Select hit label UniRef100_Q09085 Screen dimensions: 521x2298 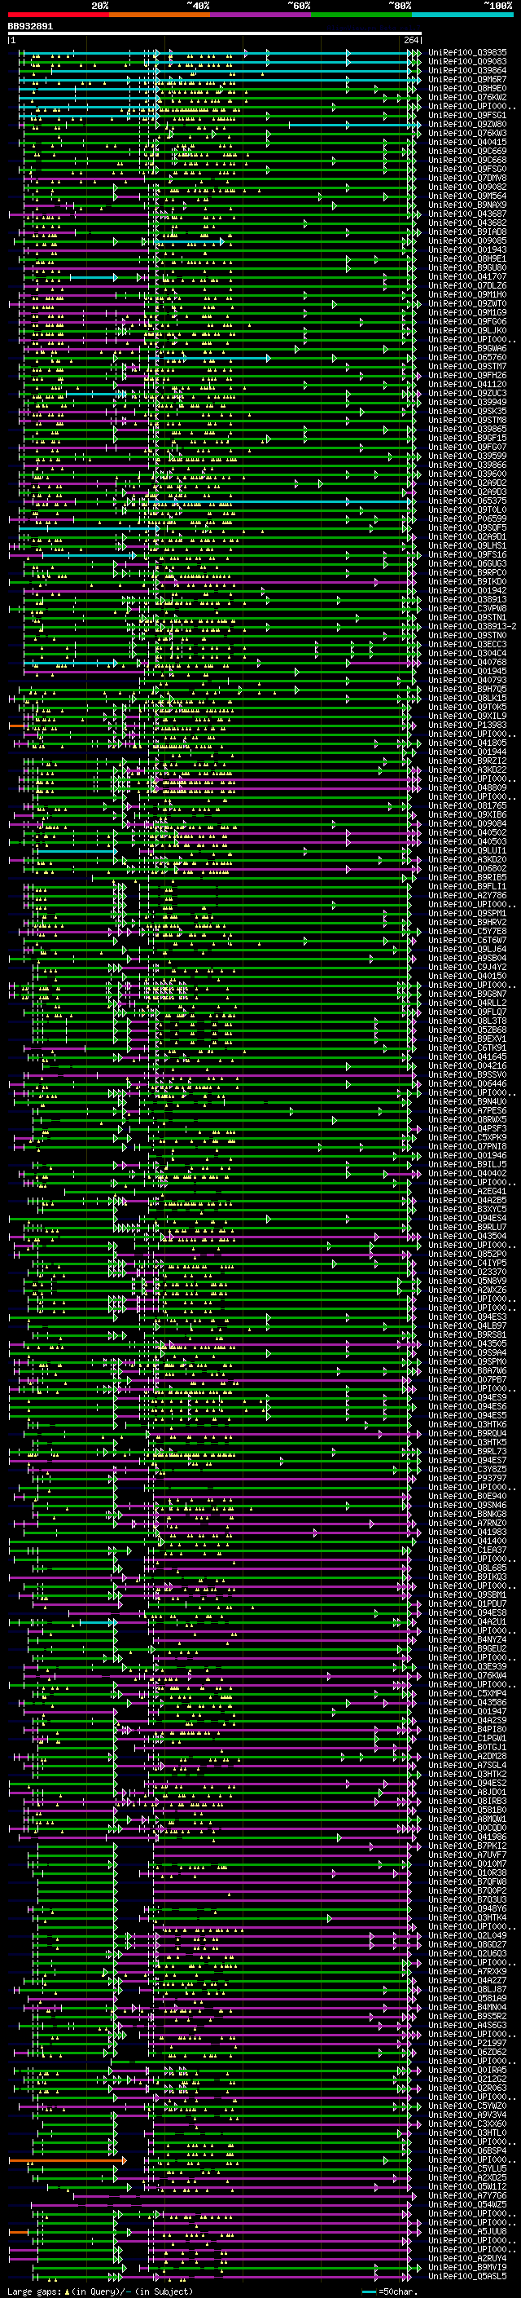click(x=467, y=240)
